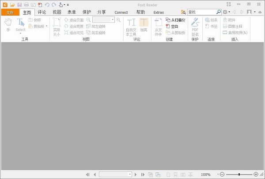265x179 pixels.
Task: Create a blank (空白) PDF
Action: (x=172, y=26)
